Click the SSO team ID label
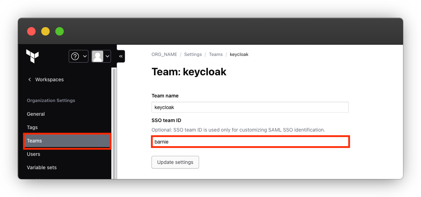The height and width of the screenshot is (197, 421). pos(166,120)
